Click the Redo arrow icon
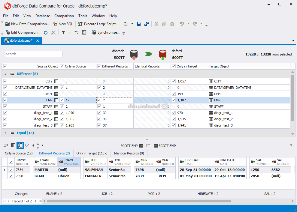Image resolution: width=297 pixels, height=212 pixels. tap(195, 24)
